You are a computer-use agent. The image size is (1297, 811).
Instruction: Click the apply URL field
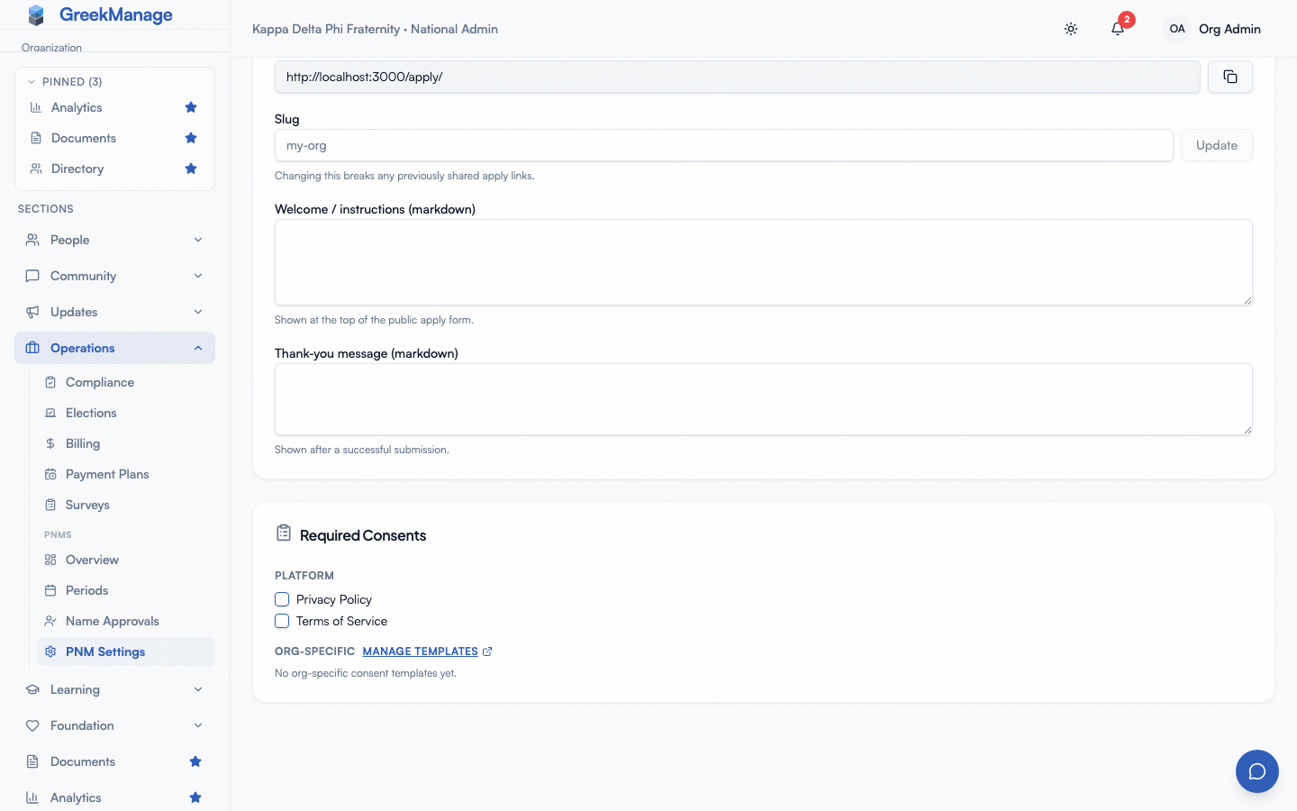738,77
